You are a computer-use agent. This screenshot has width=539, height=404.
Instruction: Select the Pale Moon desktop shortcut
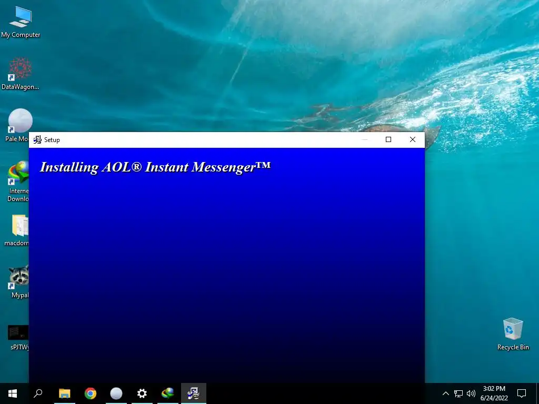[x=17, y=125]
